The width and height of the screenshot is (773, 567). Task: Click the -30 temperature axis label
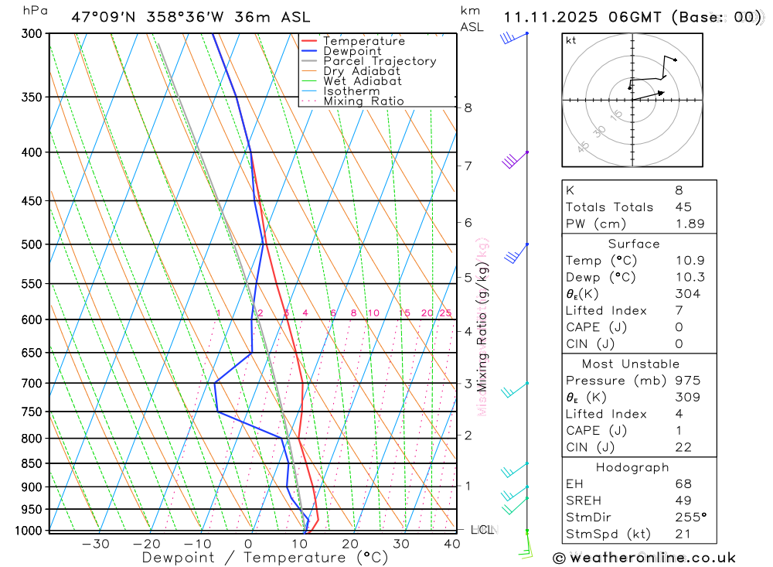click(x=96, y=544)
